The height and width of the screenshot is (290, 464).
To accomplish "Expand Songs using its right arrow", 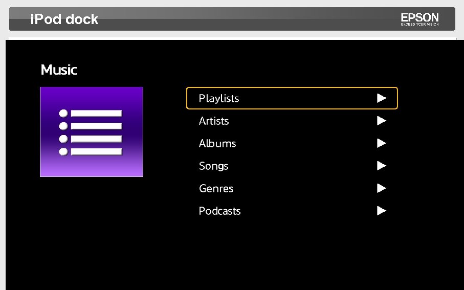I will pos(381,166).
